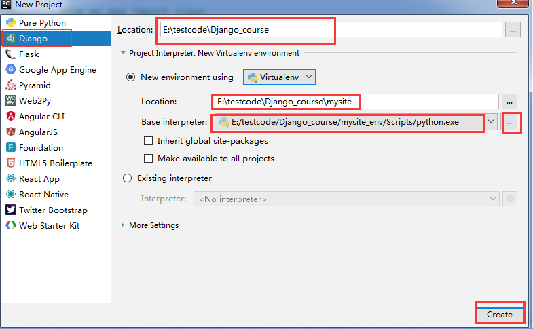Select Pure Python in project list
The height and width of the screenshot is (329, 533).
pyautogui.click(x=42, y=23)
